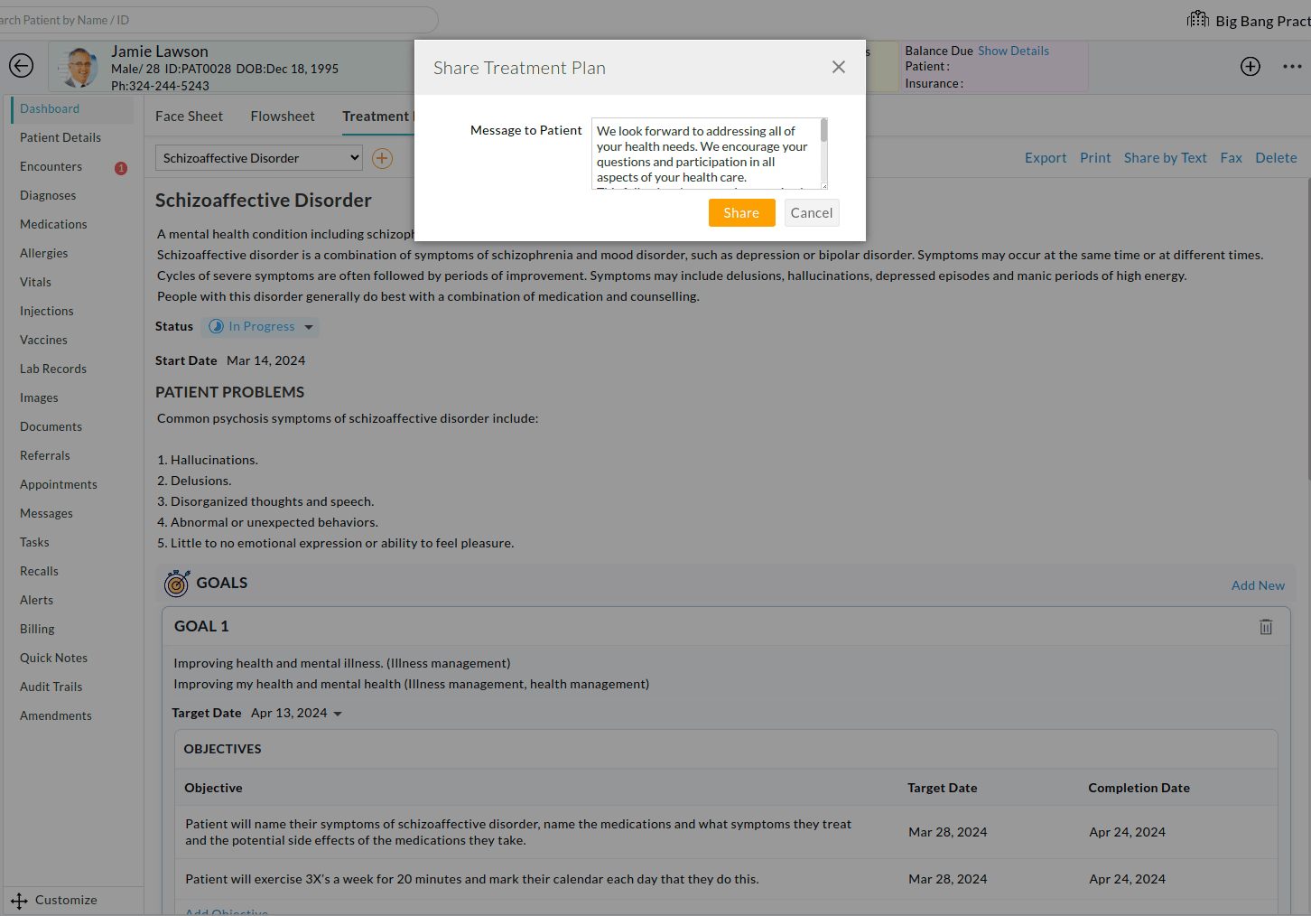
Task: Click the Customize move icon
Action: pyautogui.click(x=19, y=901)
